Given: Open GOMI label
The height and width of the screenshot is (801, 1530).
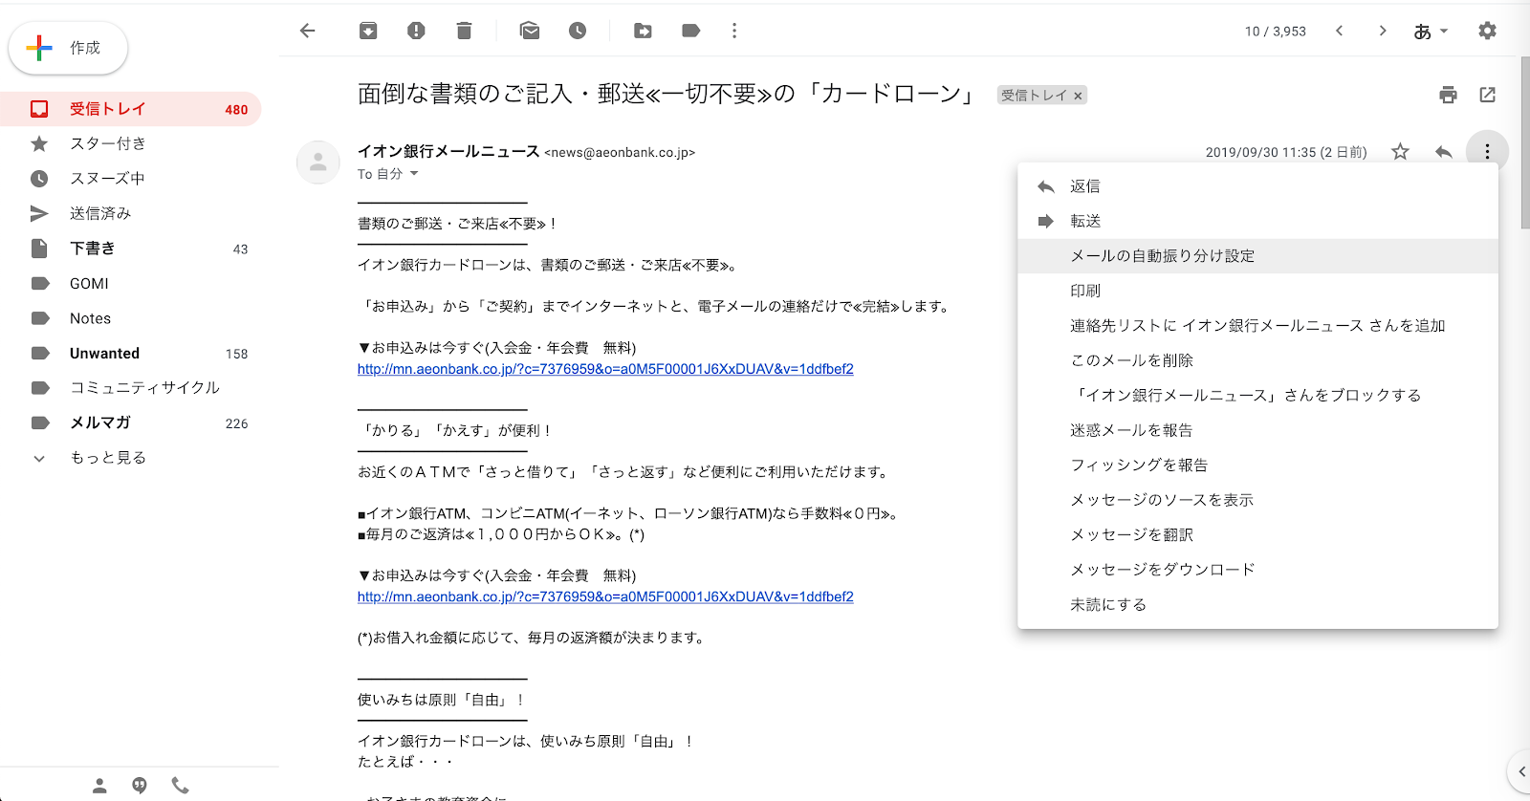Looking at the screenshot, I should tap(130, 284).
